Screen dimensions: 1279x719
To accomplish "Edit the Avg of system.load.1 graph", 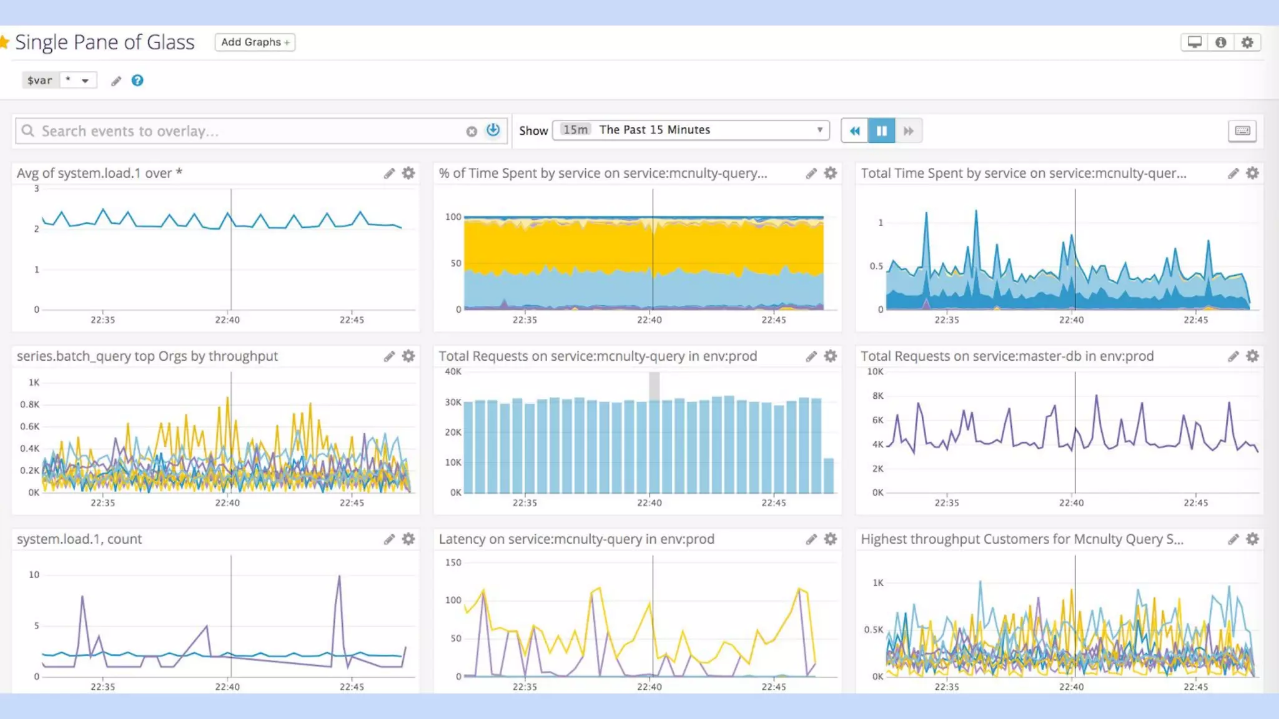I will click(x=389, y=174).
